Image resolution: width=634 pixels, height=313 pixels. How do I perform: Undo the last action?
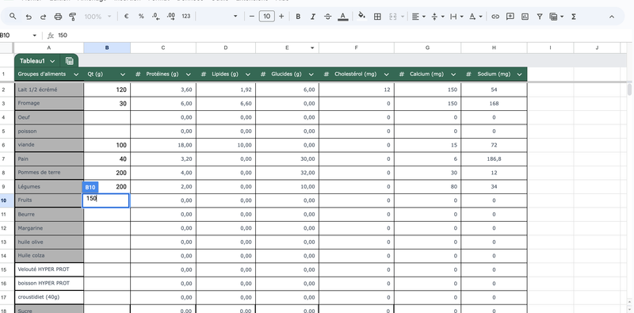(x=29, y=17)
